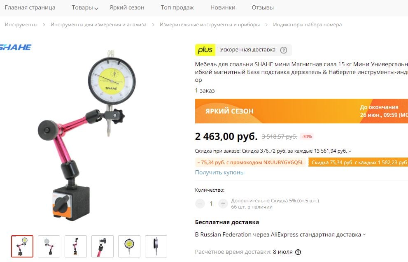Click the Яркий сезон orange sale banner
Image resolution: width=408 pixels, height=262 pixels.
[x=301, y=111]
